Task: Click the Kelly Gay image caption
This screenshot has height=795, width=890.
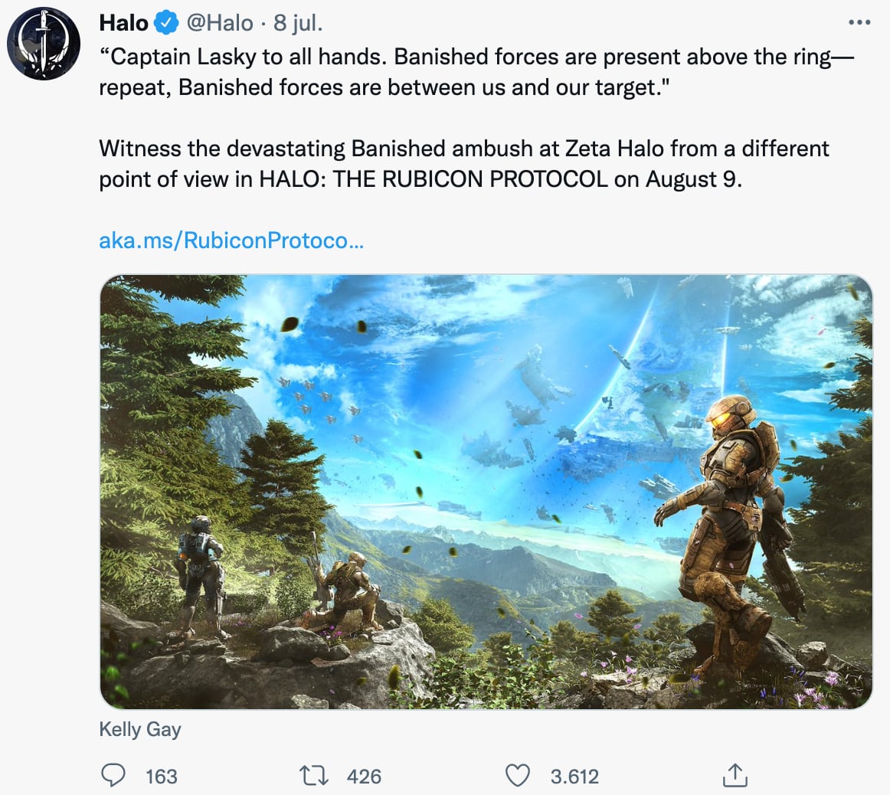Action: pos(140,729)
